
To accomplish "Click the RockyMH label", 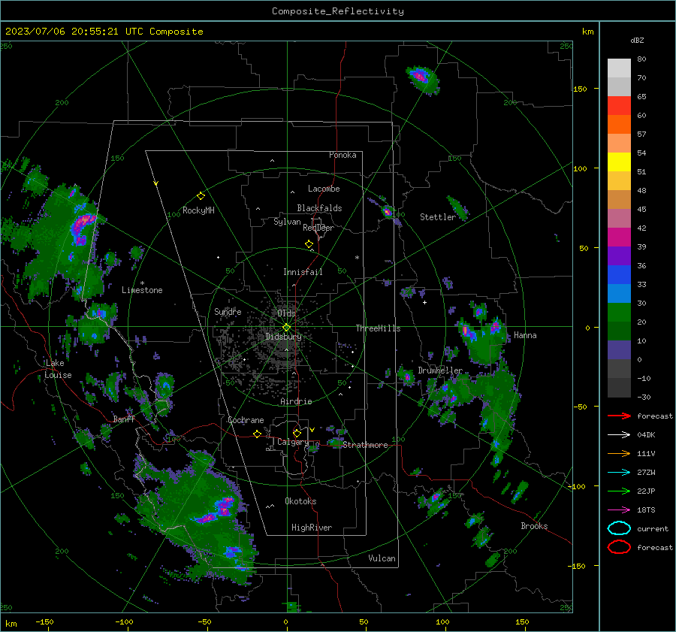I will (x=198, y=210).
